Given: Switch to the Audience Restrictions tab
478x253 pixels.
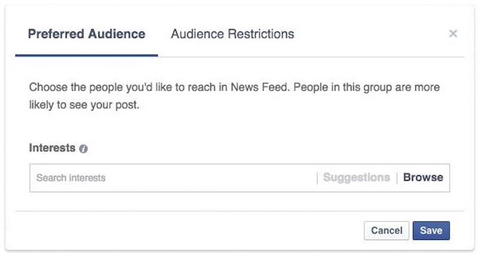Looking at the screenshot, I should [x=232, y=34].
